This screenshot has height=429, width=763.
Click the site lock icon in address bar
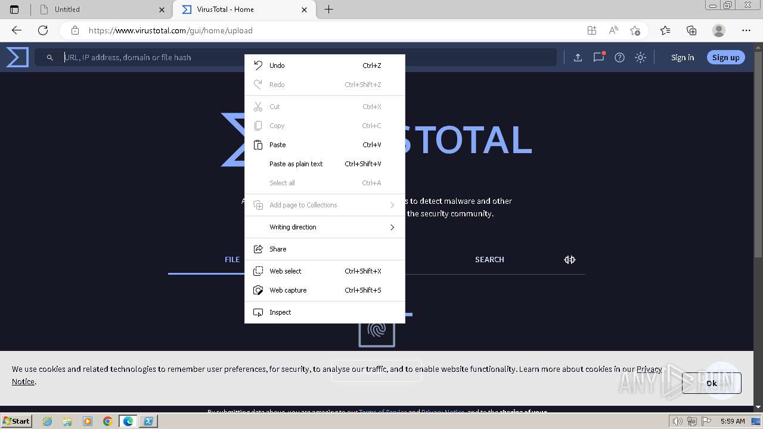75,30
